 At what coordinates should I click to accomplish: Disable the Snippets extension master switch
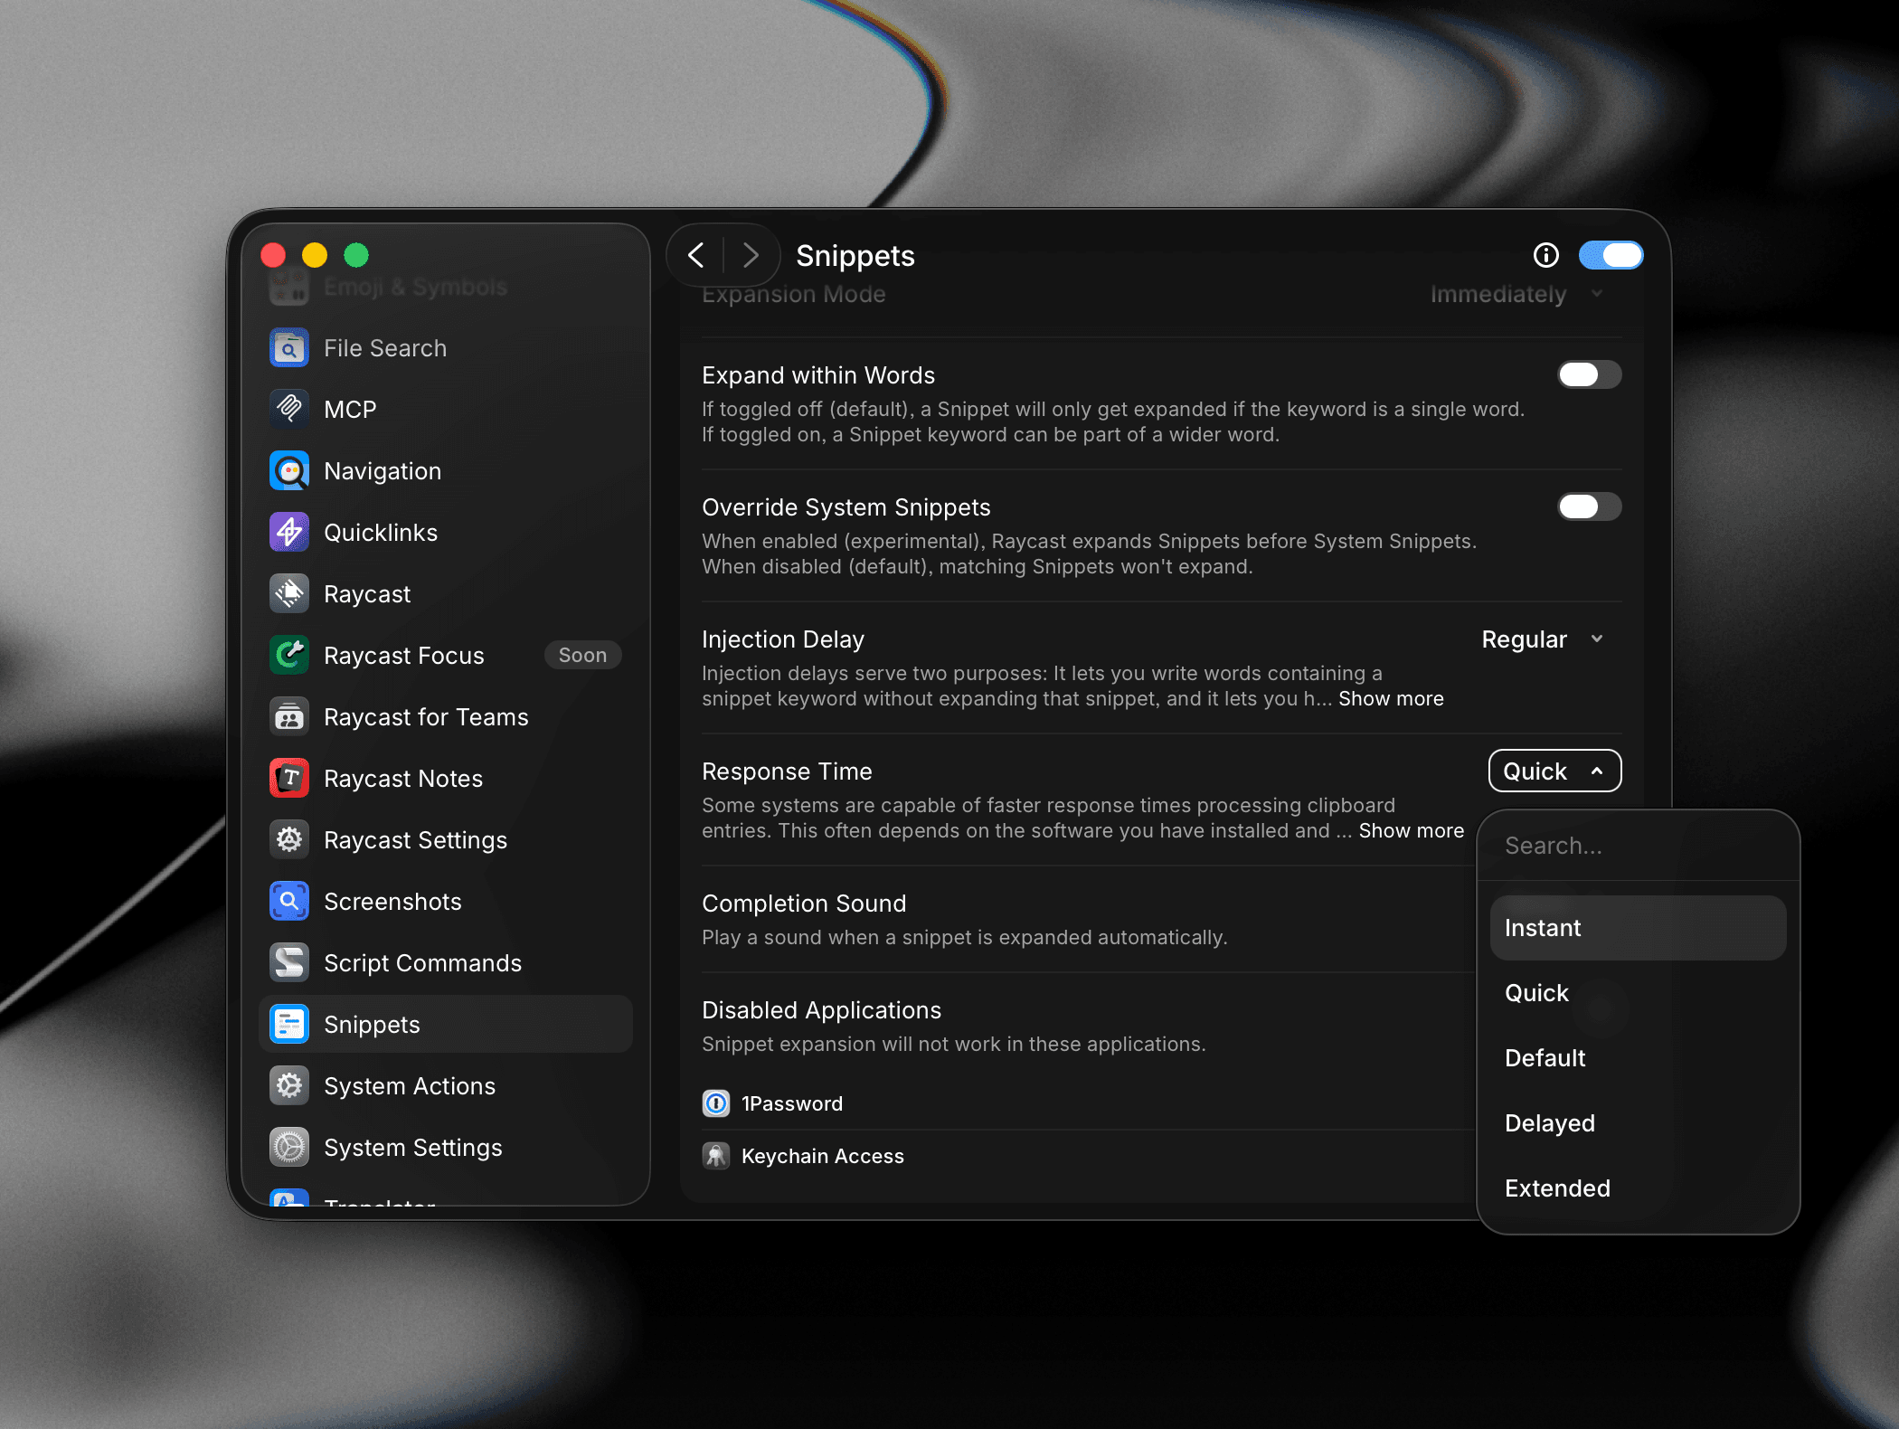coord(1611,256)
